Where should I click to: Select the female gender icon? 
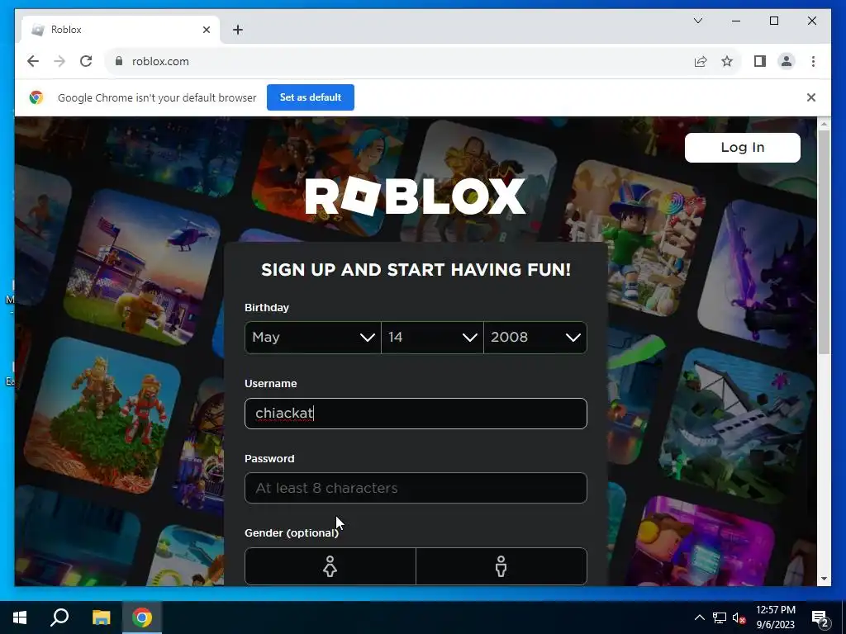coord(330,566)
